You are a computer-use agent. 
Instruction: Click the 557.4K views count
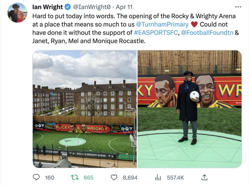point(175,178)
